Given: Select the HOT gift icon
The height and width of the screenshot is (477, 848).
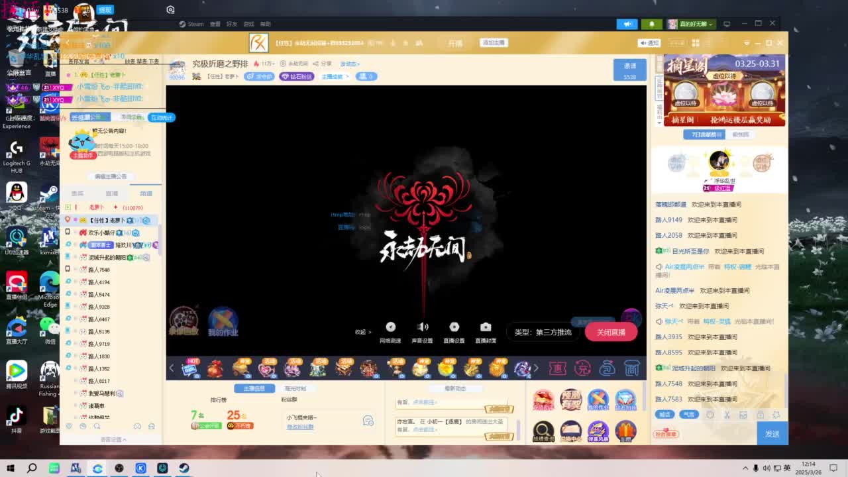Looking at the screenshot, I should pyautogui.click(x=190, y=368).
